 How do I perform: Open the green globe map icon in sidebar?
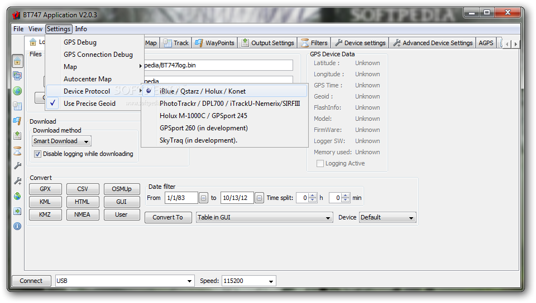[x=17, y=91]
